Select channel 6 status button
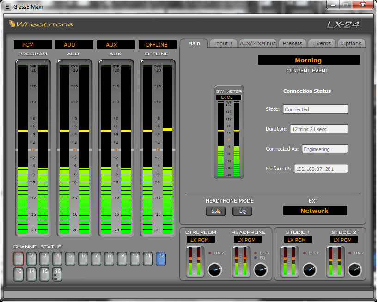The width and height of the screenshot is (378, 302). tap(84, 259)
